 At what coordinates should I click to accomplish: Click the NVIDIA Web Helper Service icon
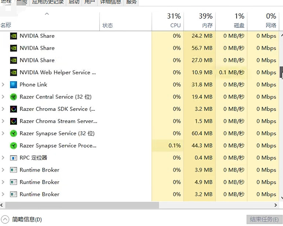tap(14, 73)
